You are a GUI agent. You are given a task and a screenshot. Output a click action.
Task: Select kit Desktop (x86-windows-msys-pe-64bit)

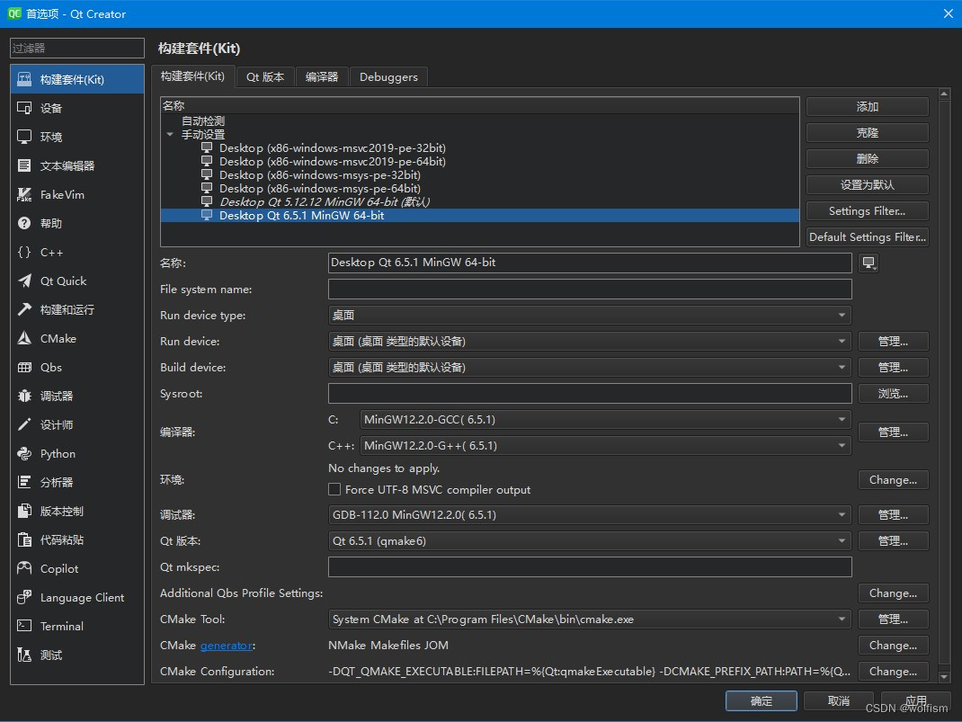point(320,188)
